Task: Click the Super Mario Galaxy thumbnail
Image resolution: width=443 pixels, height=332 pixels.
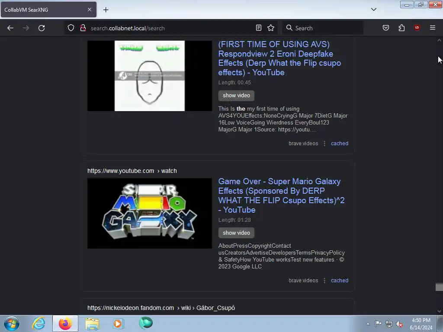Action: click(x=149, y=214)
